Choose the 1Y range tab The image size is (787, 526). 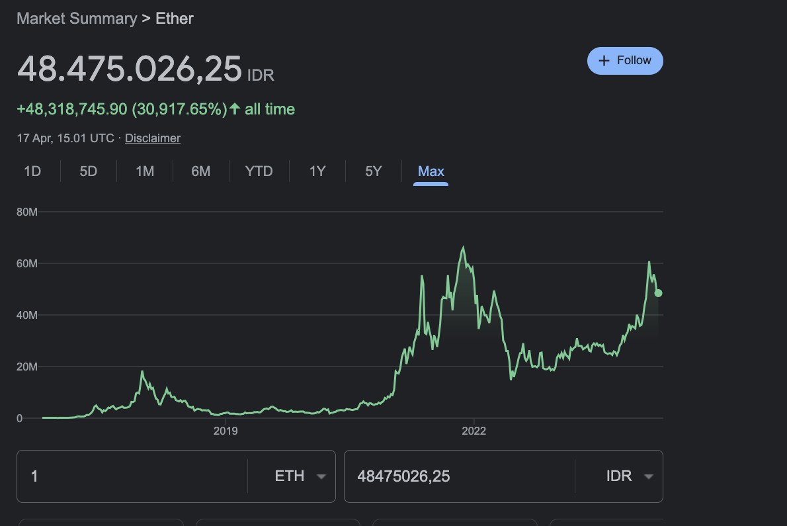coord(317,171)
